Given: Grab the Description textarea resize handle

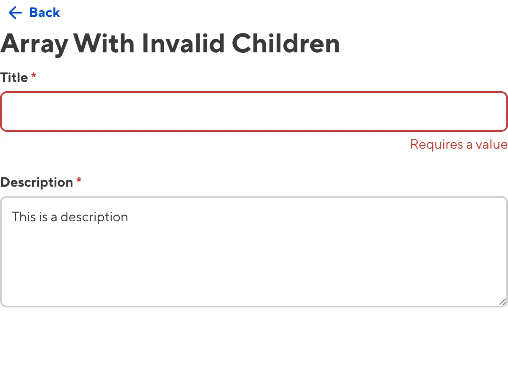Looking at the screenshot, I should (502, 302).
